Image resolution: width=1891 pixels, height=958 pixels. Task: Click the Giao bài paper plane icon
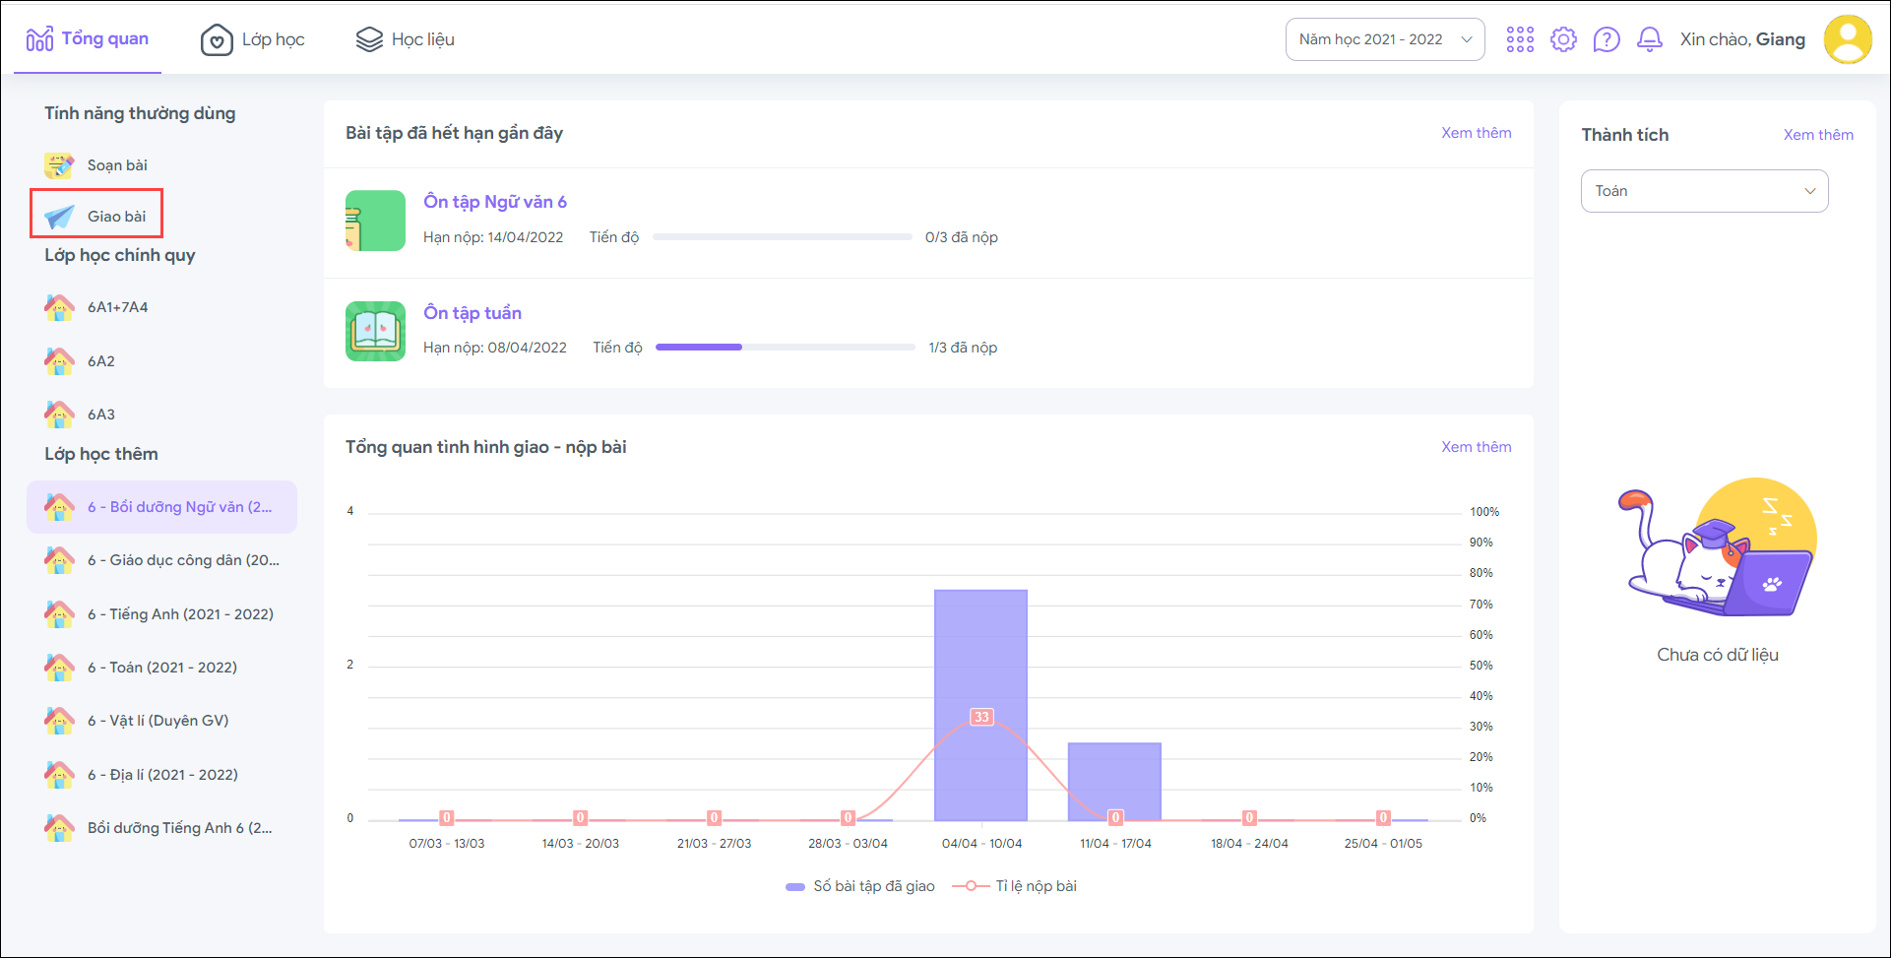(x=59, y=217)
